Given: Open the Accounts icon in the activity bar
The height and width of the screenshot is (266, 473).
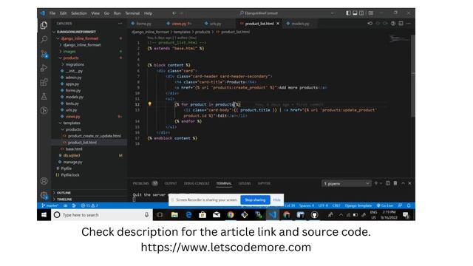Looking at the screenshot, I should point(44,181).
